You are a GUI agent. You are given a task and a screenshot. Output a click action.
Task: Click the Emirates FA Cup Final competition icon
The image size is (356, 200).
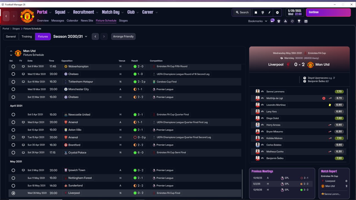point(154,193)
